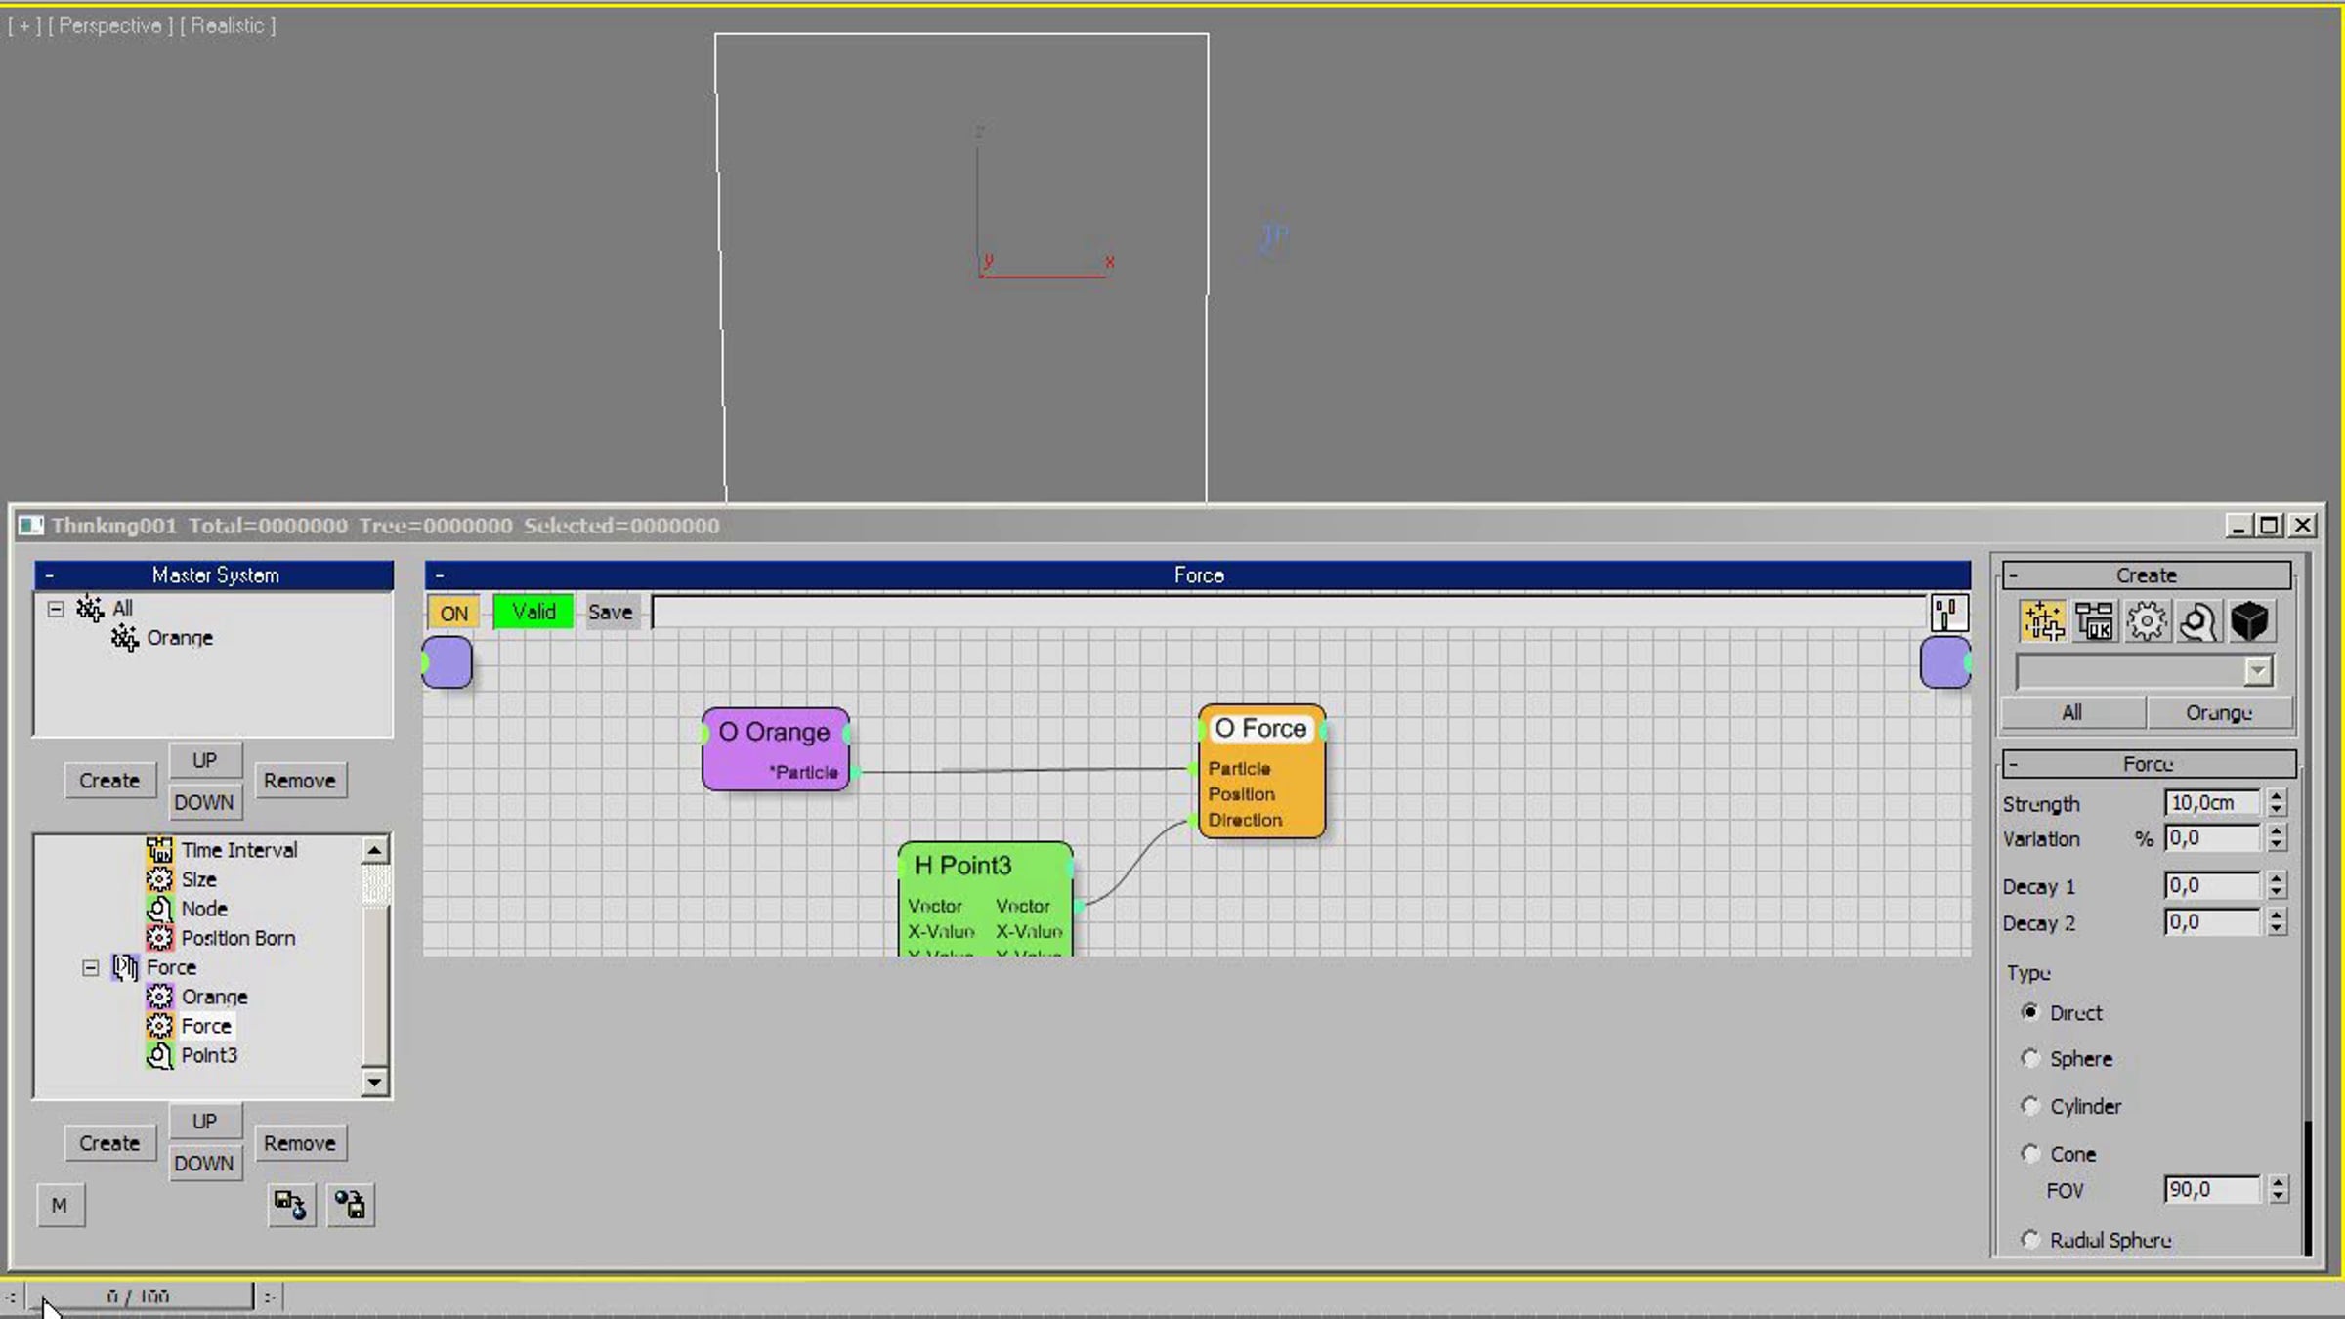Click the Point3 helper icon in list

(x=159, y=1055)
